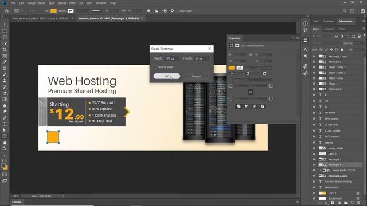
Task: Hide the Rectangle 4 layer
Action: pos(314,165)
